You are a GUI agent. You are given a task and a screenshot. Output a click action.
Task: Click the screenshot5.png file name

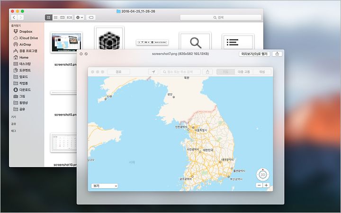point(65,115)
